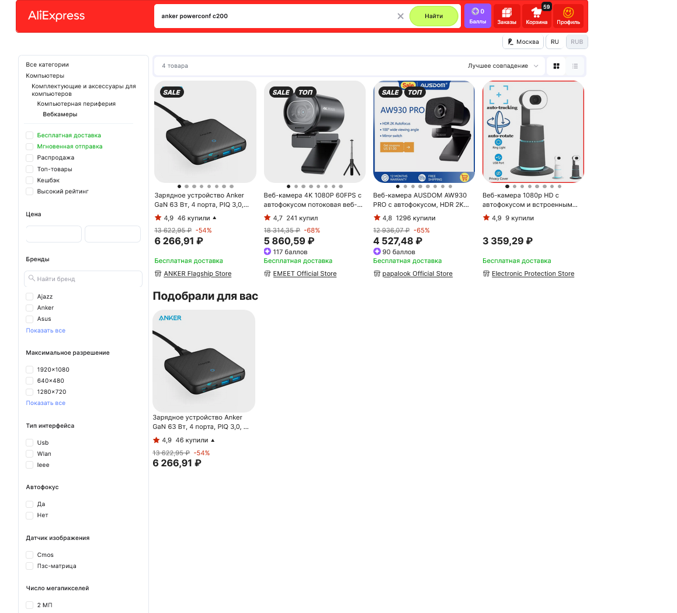Open the ANKER Flagship Store link
The width and height of the screenshot is (677, 613).
tap(197, 273)
